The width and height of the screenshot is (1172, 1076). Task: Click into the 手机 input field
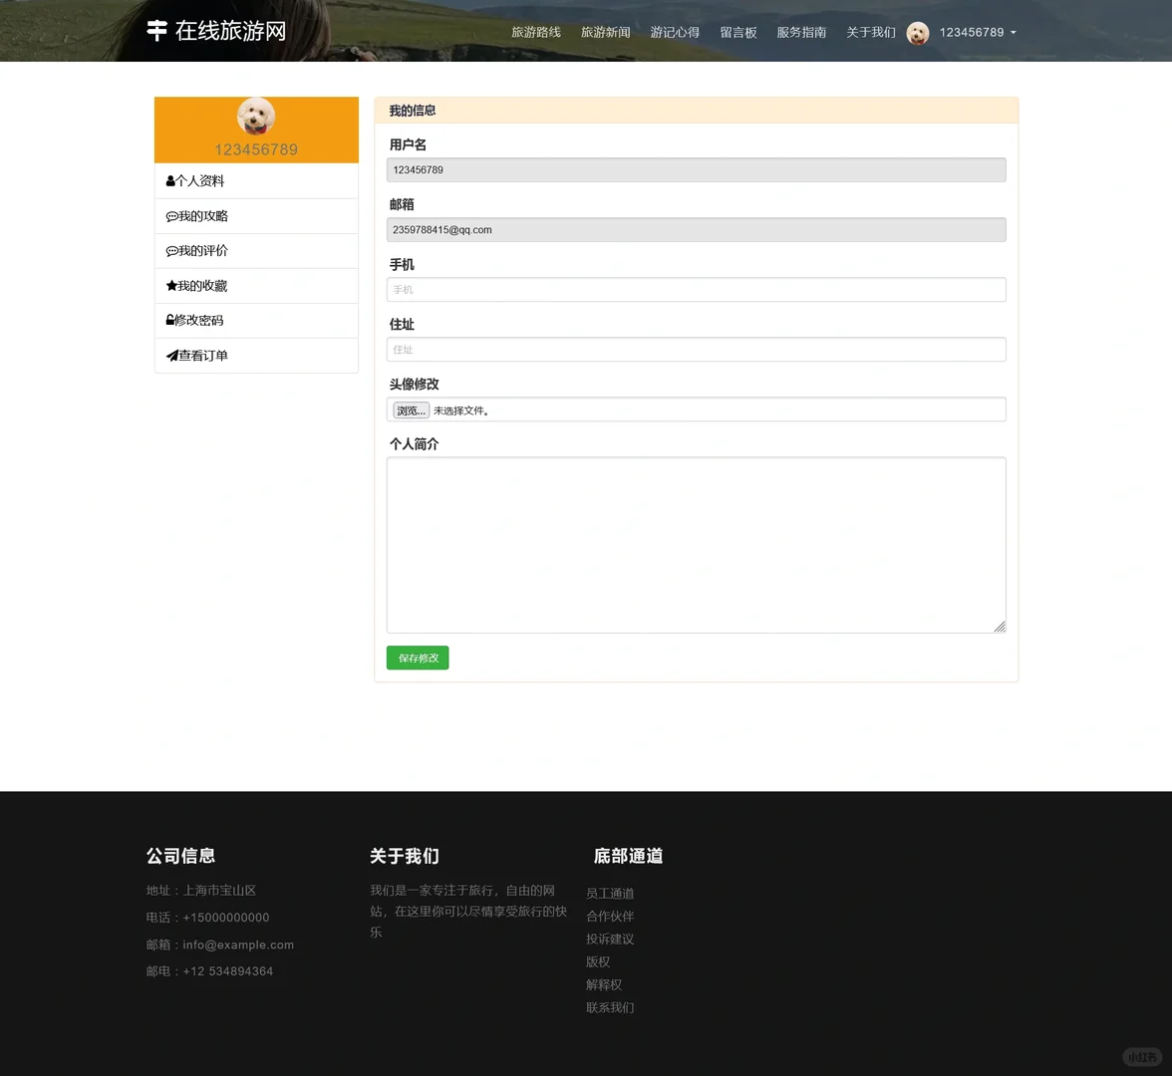coord(696,289)
